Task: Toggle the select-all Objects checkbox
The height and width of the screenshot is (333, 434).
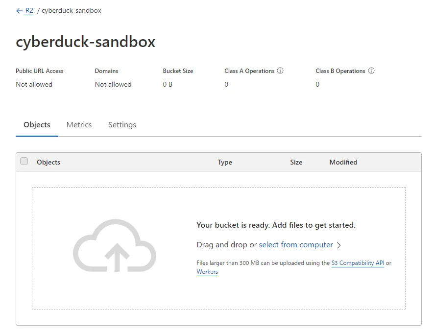Action: 24,161
